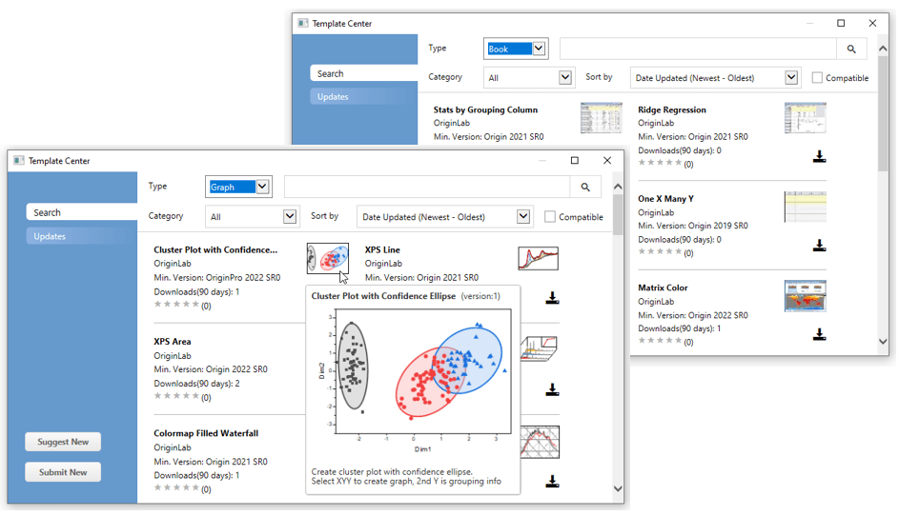Open XPS Line graph thumbnail
This screenshot has width=899, height=516.
(x=538, y=258)
